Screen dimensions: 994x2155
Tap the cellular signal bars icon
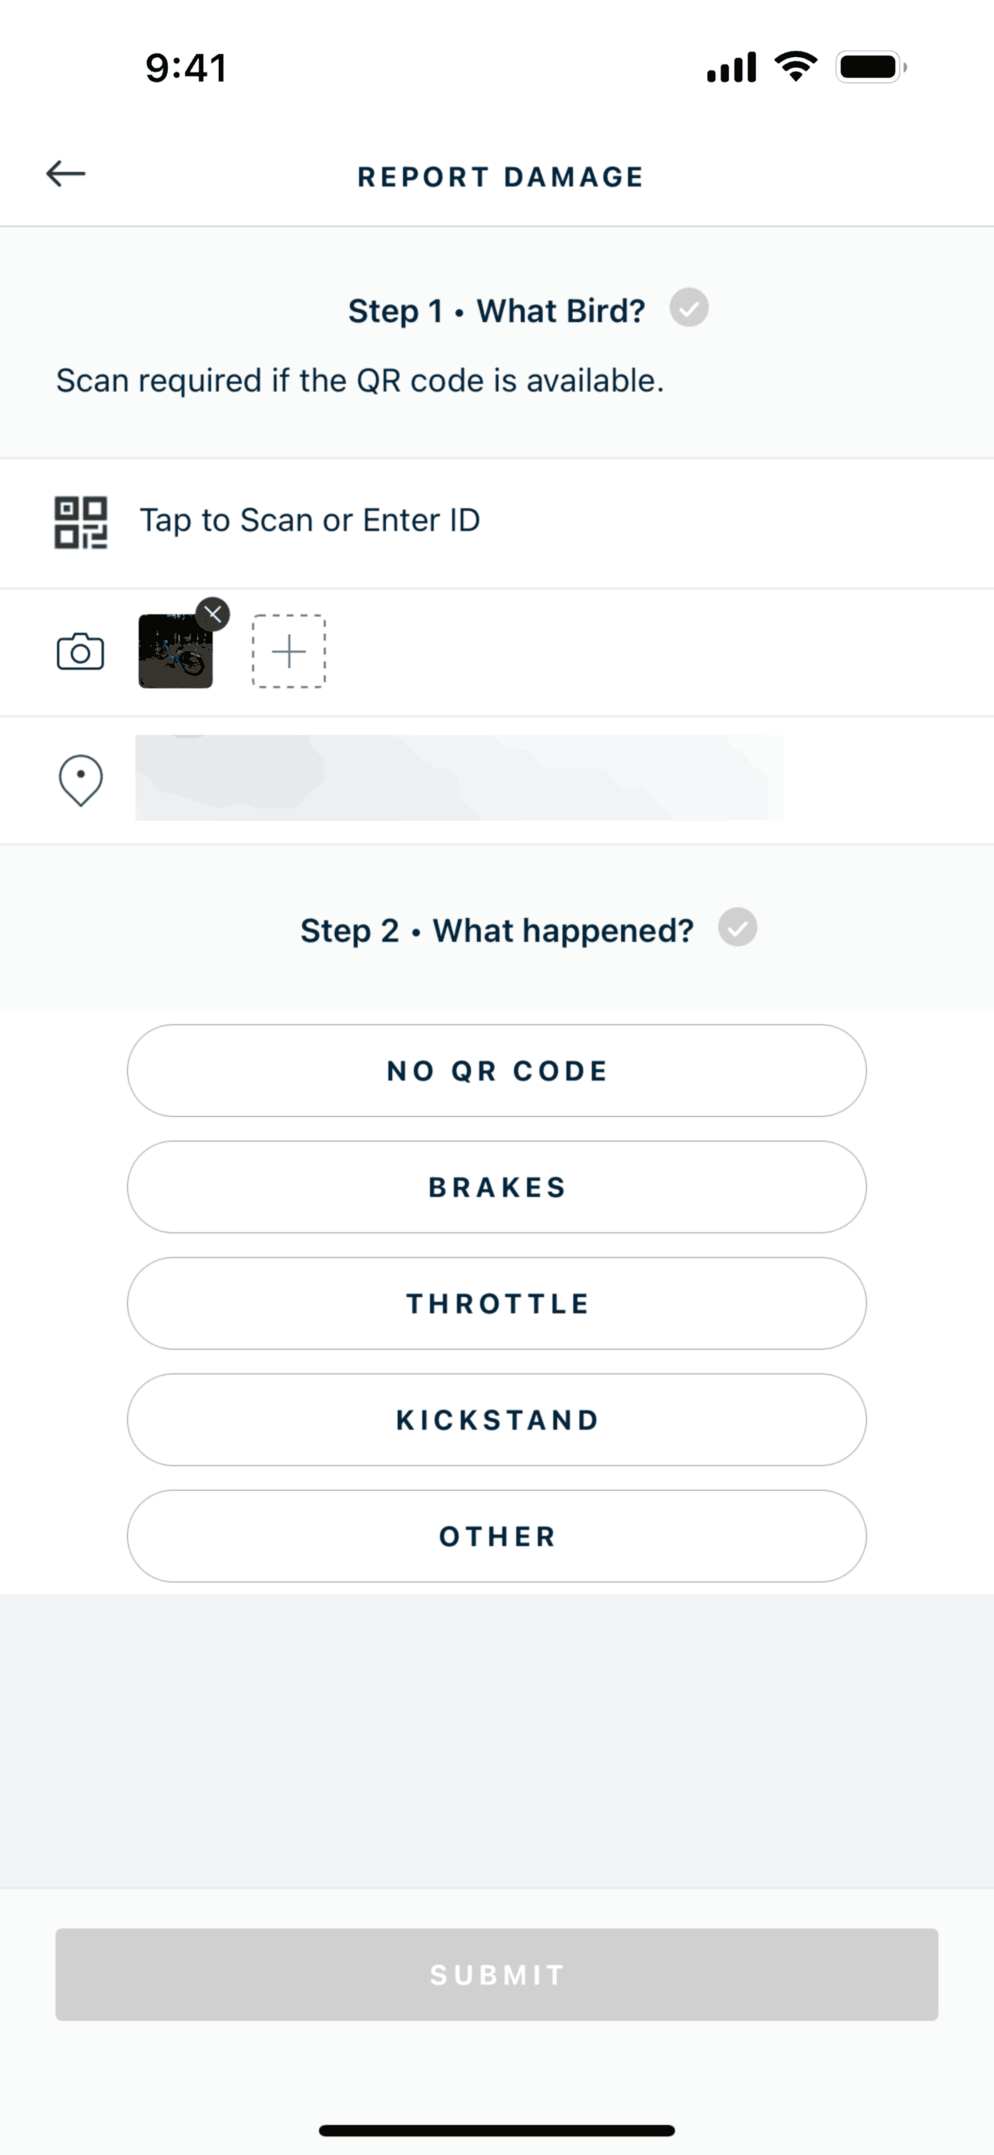[731, 68]
